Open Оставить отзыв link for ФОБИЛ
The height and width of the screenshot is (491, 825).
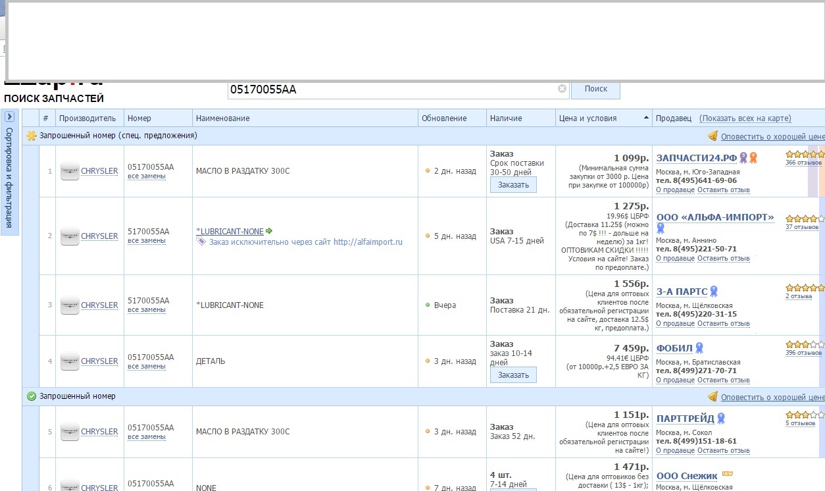point(724,380)
